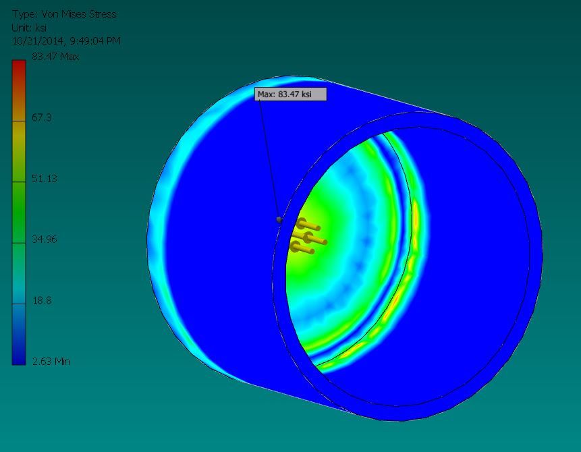
Task: Click the '18.8' legend value
Action: tap(43, 300)
